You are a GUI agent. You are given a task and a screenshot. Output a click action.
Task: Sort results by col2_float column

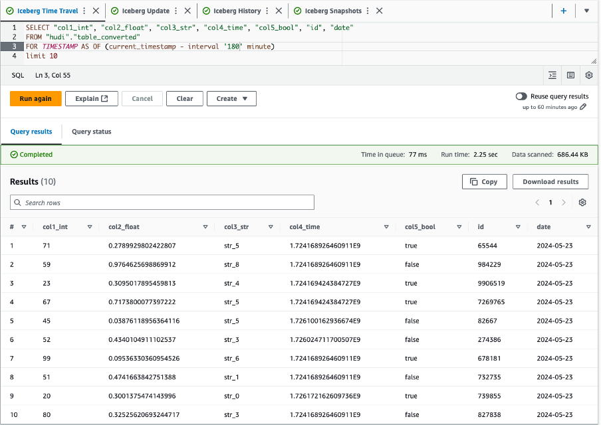coord(205,227)
